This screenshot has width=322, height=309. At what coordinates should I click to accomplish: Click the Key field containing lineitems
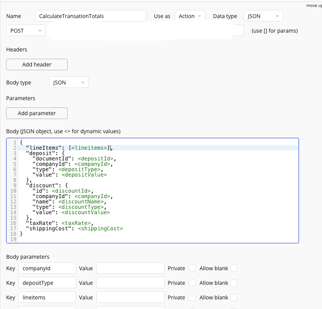point(47,297)
